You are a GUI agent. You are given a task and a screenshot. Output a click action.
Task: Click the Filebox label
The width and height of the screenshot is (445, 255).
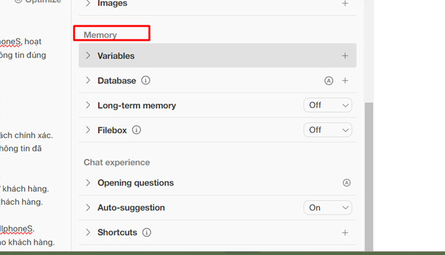pos(112,130)
